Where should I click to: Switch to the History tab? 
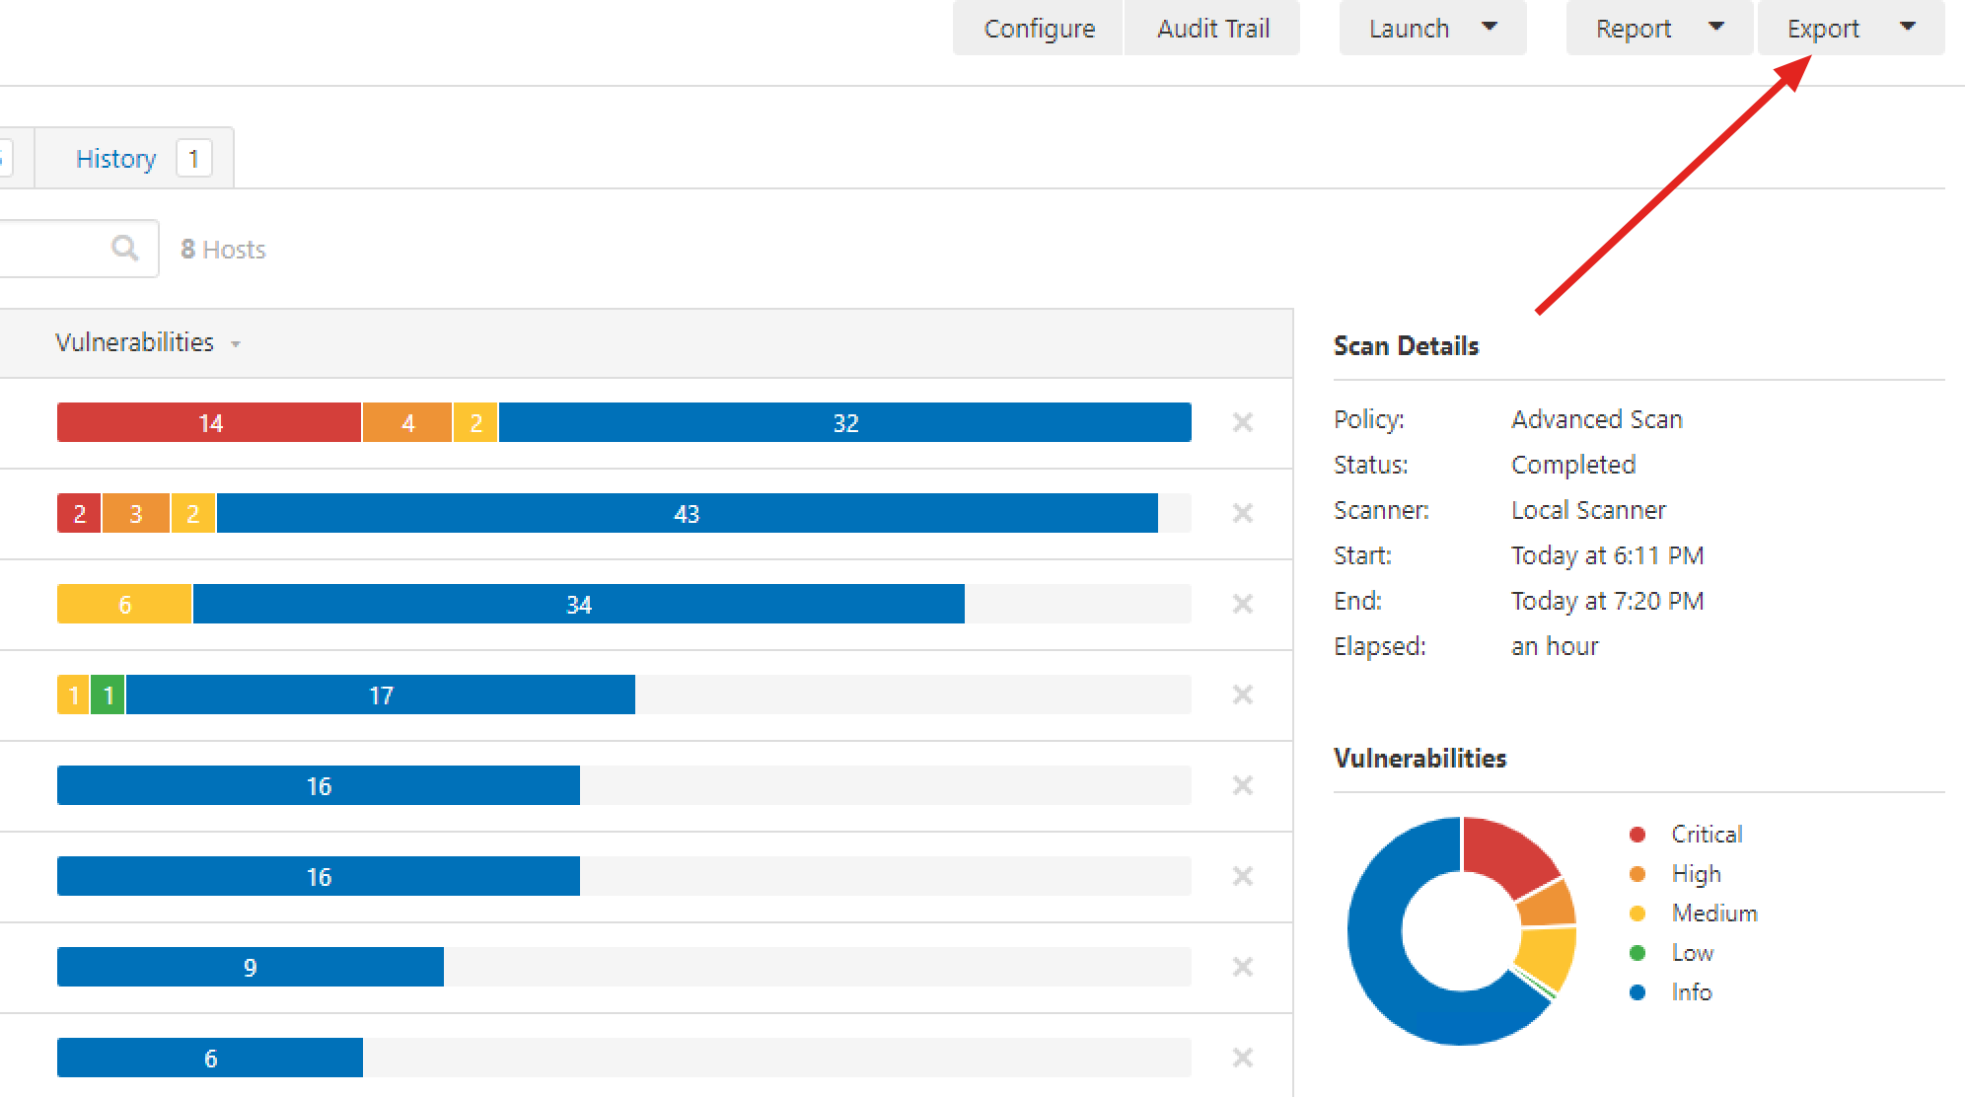tap(116, 159)
